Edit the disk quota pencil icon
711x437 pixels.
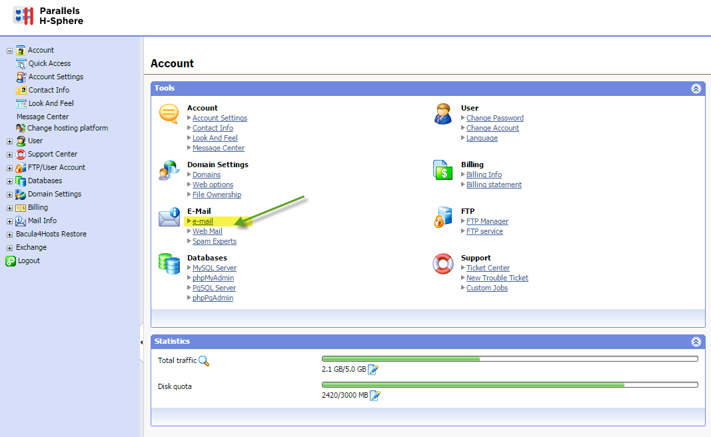click(375, 396)
